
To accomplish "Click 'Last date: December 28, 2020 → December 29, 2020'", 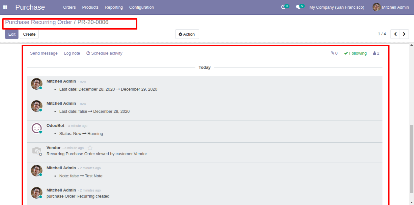I will tap(108, 89).
